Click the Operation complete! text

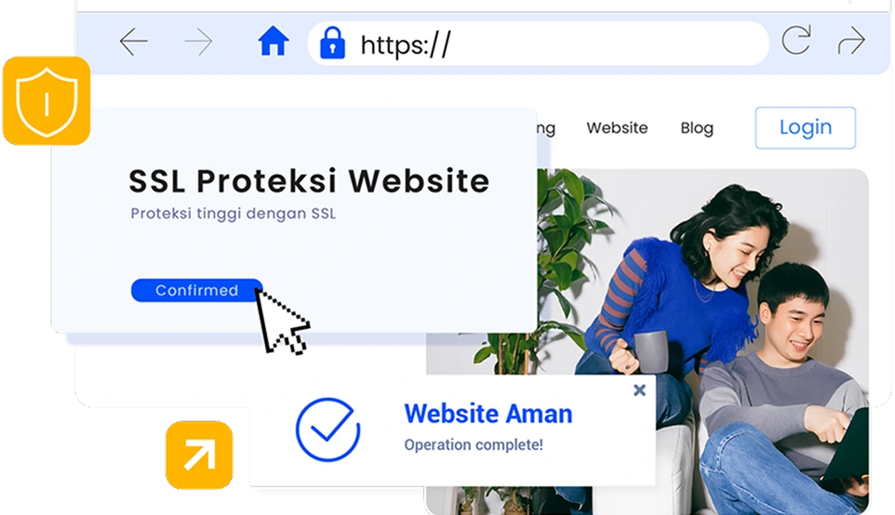474,445
